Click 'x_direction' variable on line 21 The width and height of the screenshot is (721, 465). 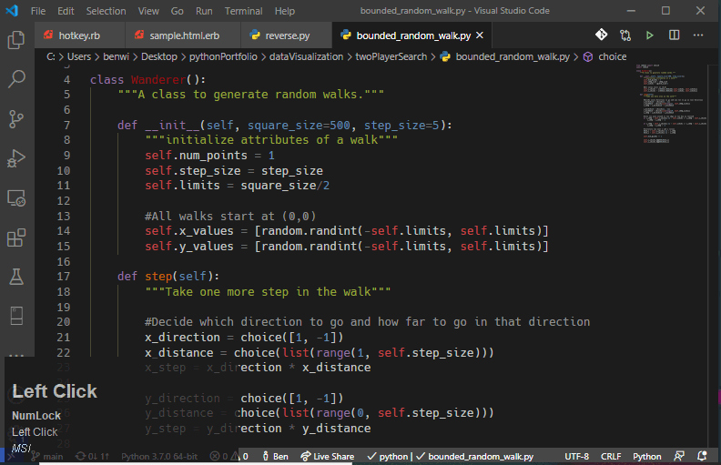pos(183,338)
